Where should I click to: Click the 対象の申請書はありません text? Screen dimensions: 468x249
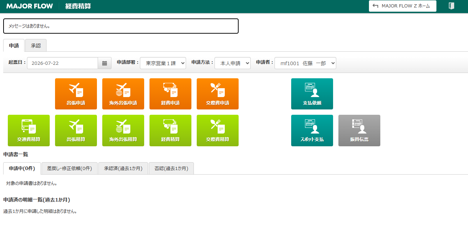[32, 183]
